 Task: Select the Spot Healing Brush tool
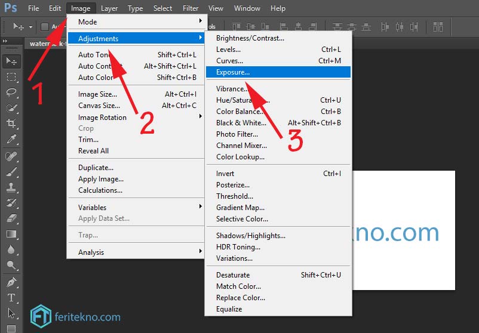(x=11, y=156)
